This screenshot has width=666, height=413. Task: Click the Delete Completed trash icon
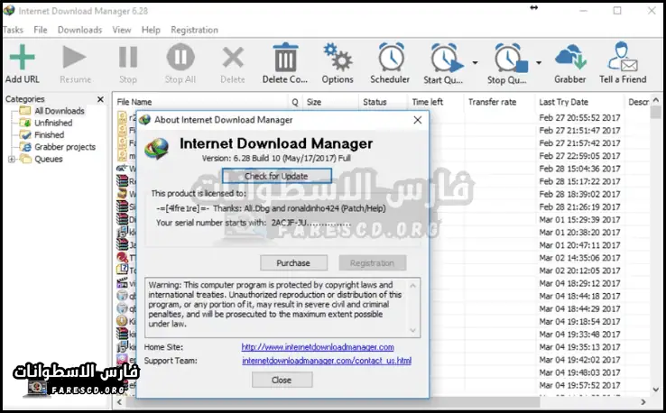(285, 60)
